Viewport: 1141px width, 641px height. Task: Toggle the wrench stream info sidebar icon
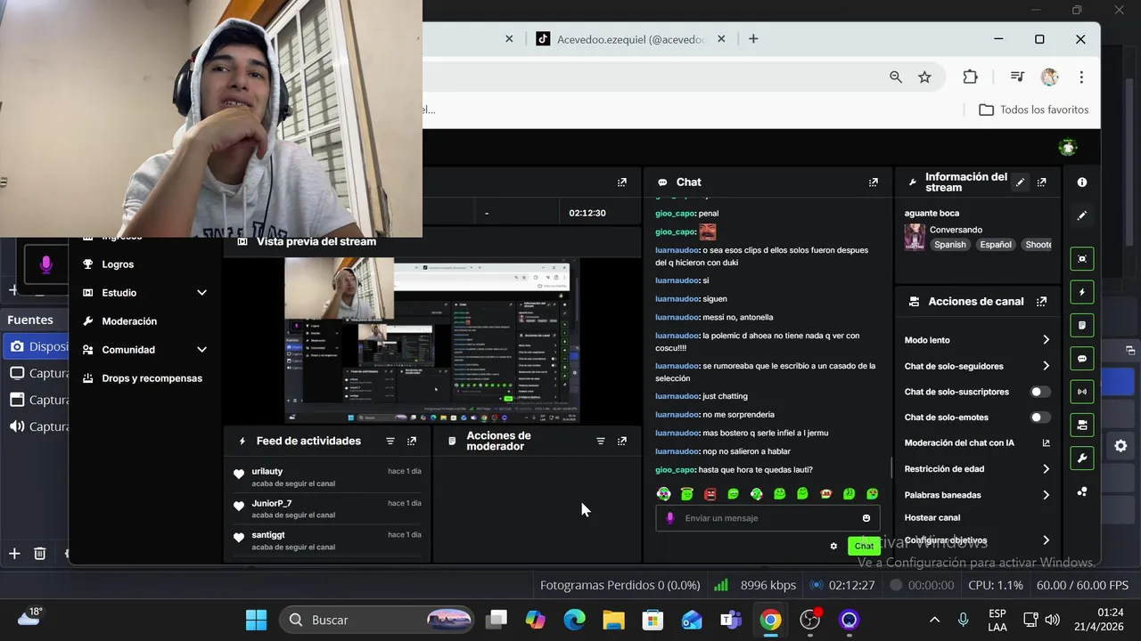(x=1081, y=458)
